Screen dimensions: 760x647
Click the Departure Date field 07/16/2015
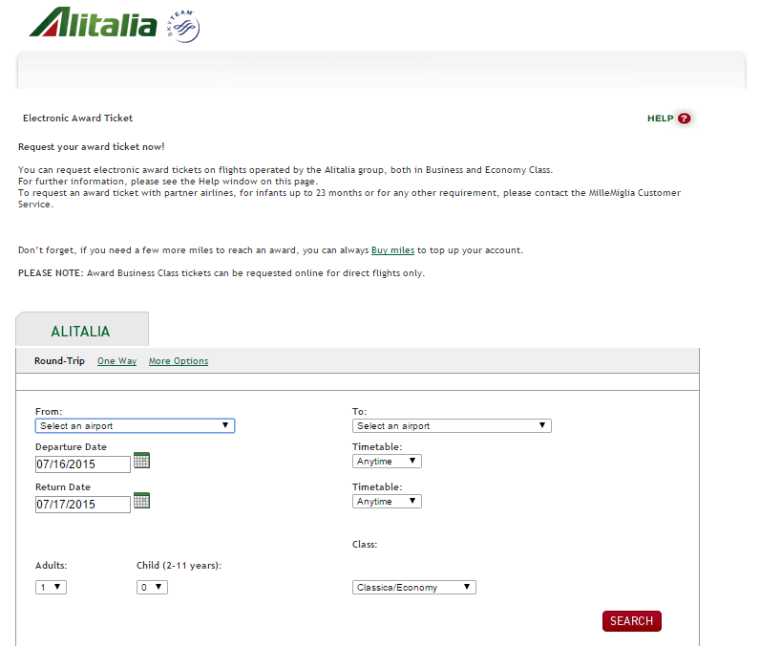pos(83,464)
